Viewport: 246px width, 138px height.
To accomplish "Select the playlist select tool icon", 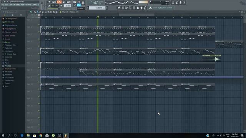I will click(x=51, y=12).
